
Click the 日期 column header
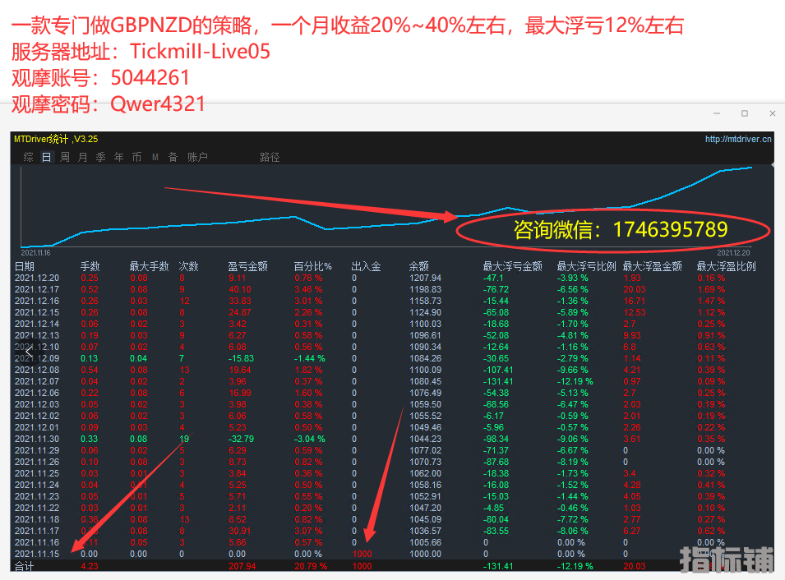tap(25, 266)
